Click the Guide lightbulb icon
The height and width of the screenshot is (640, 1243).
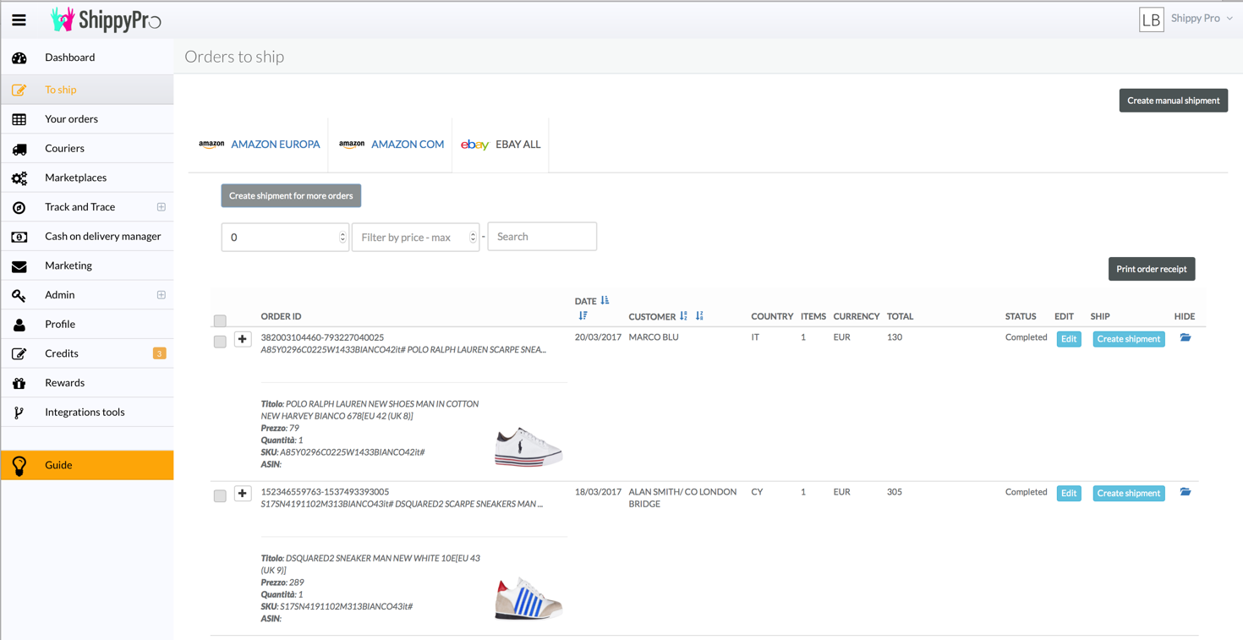coord(19,465)
